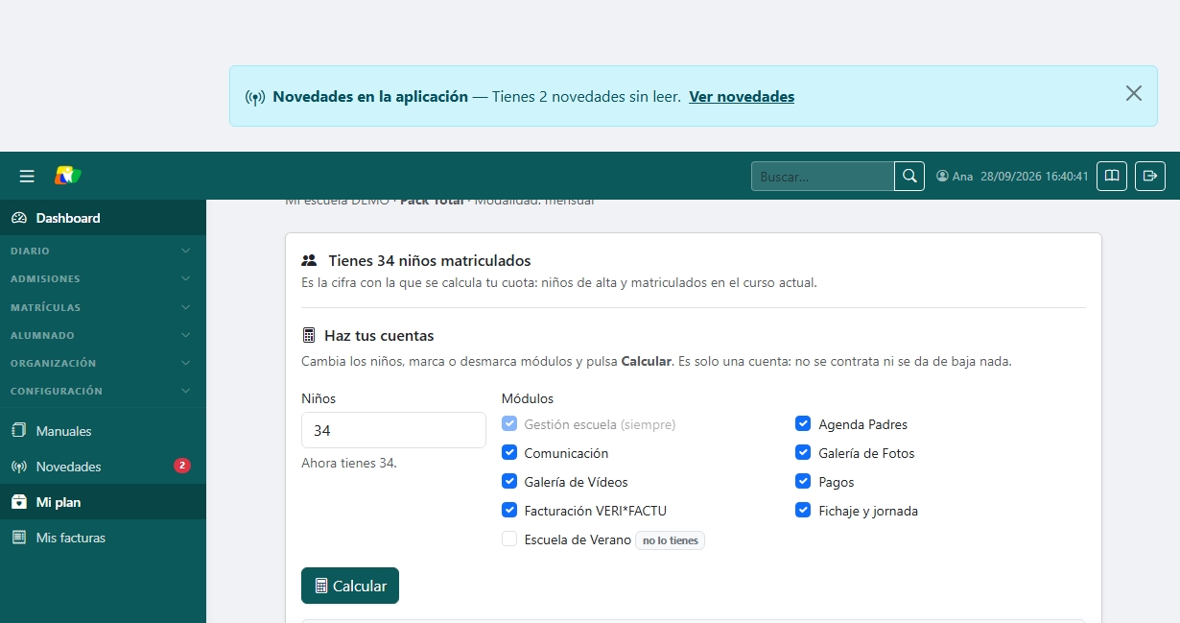Image resolution: width=1180 pixels, height=623 pixels.
Task: Click the disabled Gestión escuela checkbox
Action: click(509, 423)
